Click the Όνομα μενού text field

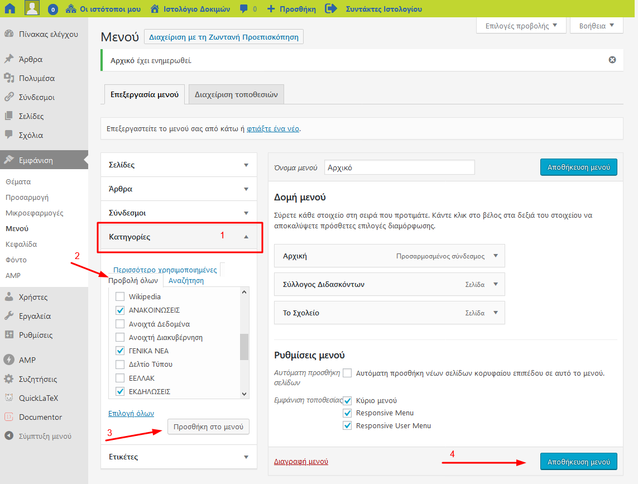click(x=399, y=167)
